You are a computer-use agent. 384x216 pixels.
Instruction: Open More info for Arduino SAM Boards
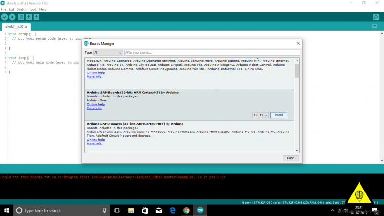coord(94,108)
